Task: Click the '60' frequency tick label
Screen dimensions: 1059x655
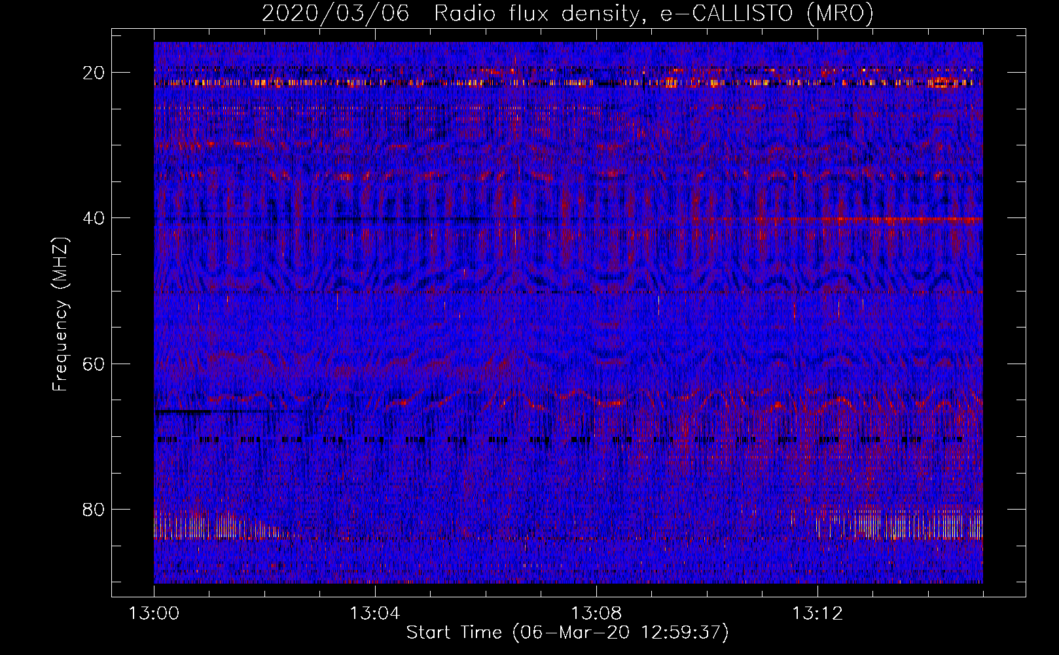Action: coord(94,364)
